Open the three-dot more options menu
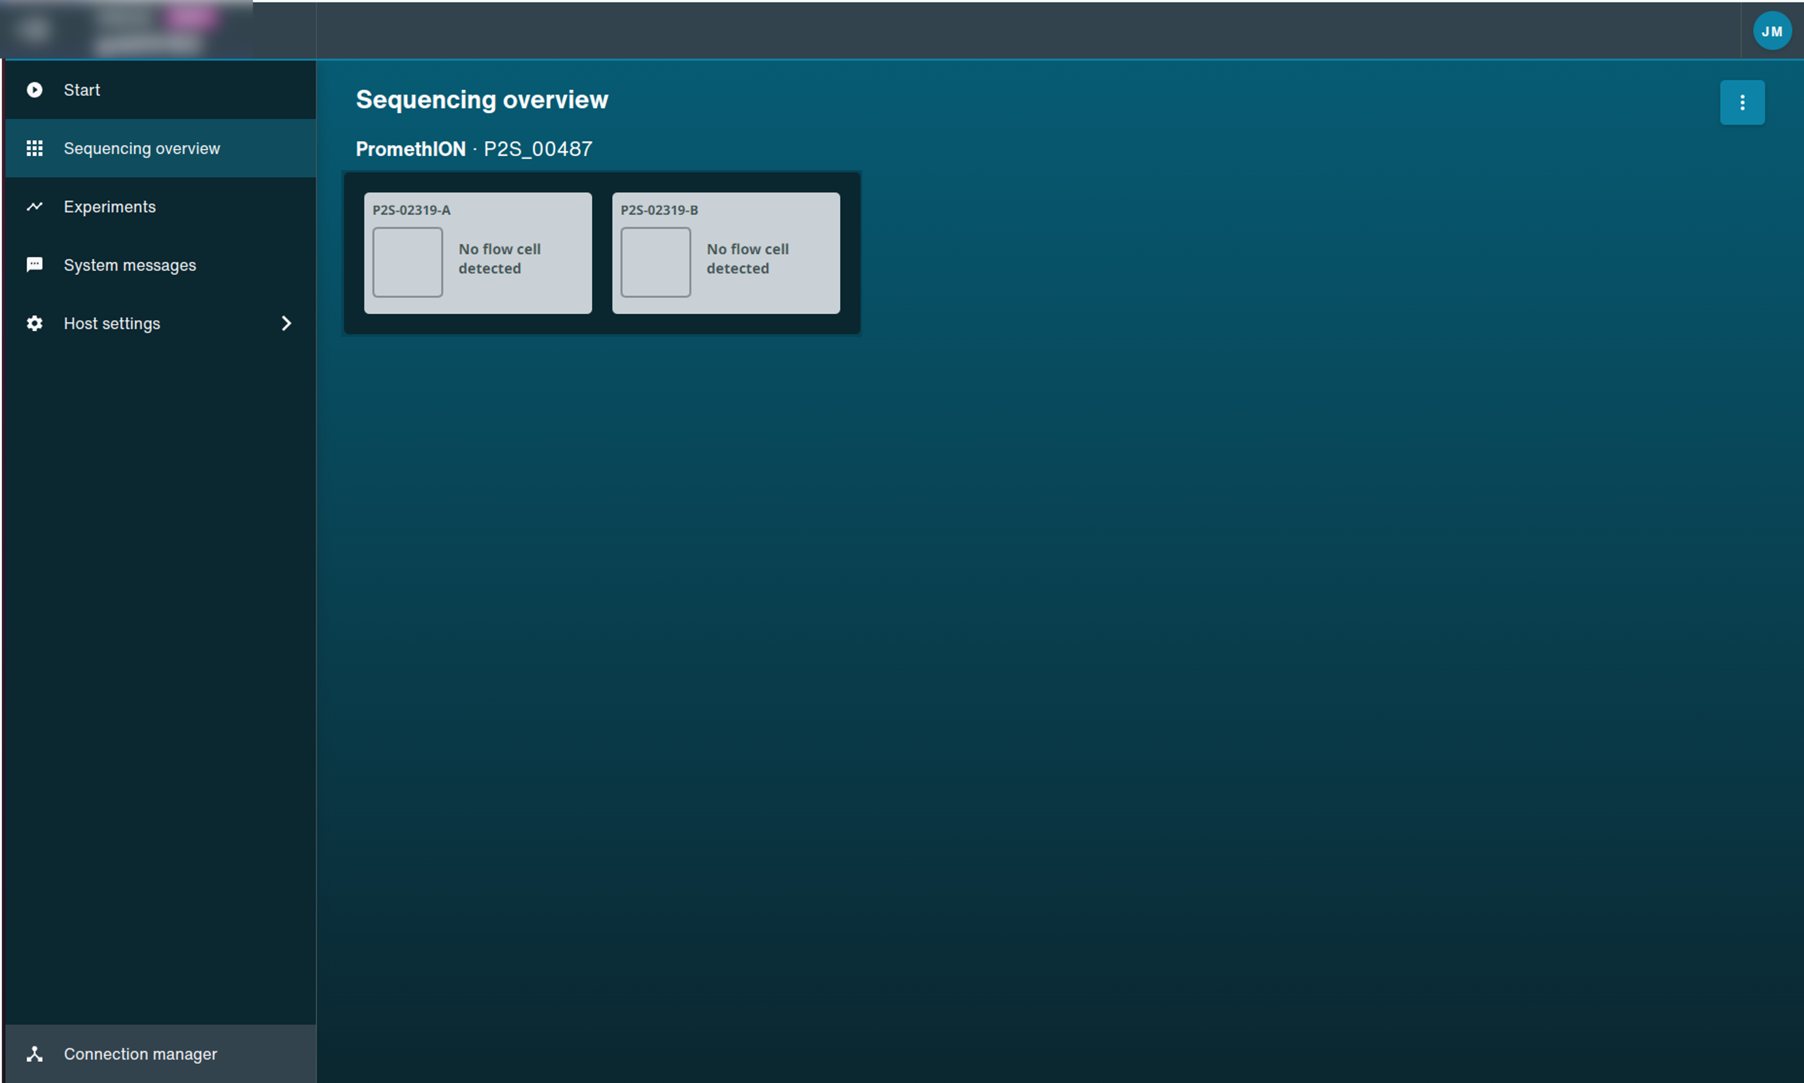 [x=1742, y=102]
